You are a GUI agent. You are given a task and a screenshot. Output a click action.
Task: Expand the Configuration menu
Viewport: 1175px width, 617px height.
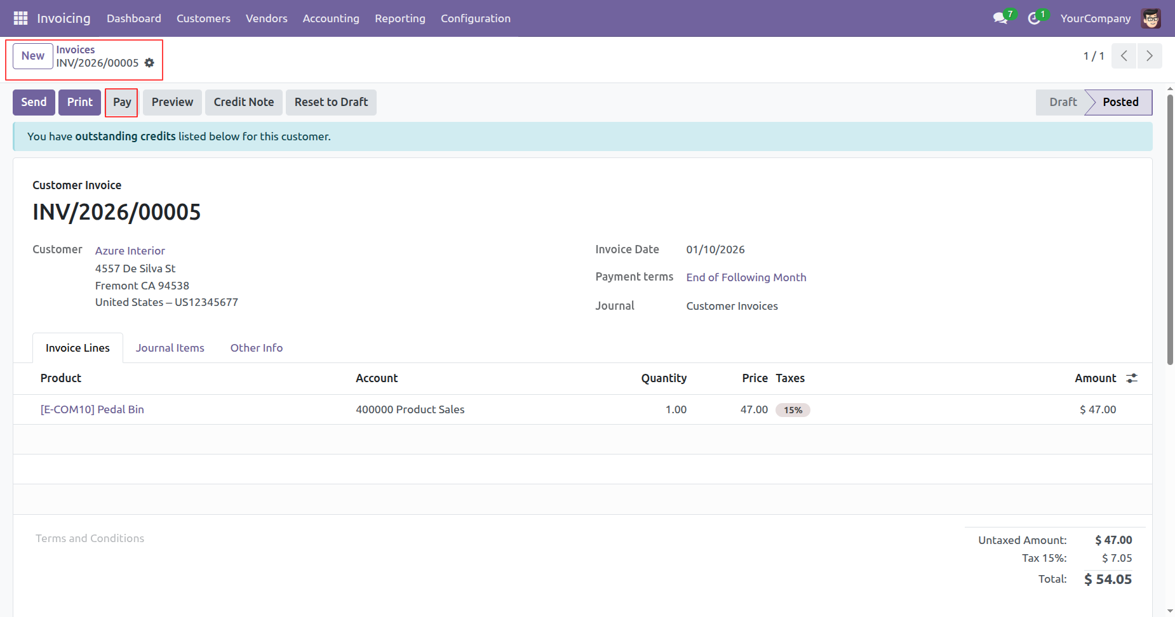point(475,18)
